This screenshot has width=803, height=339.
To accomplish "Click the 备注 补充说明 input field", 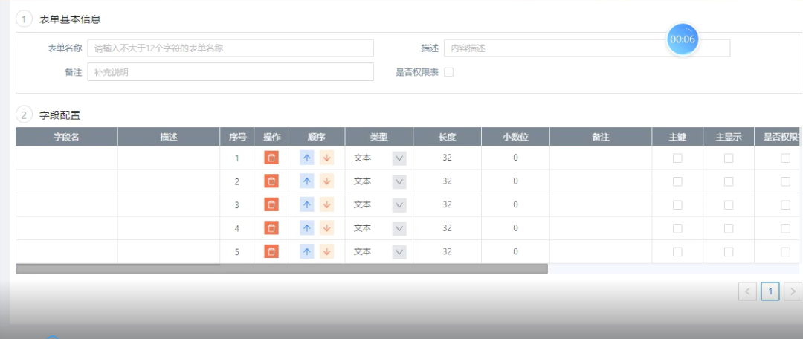I will click(x=230, y=72).
